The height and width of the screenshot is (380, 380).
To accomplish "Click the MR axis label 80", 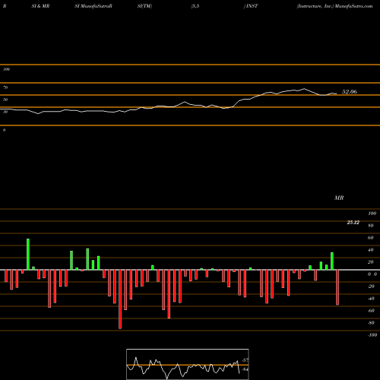I will tap(371, 226).
